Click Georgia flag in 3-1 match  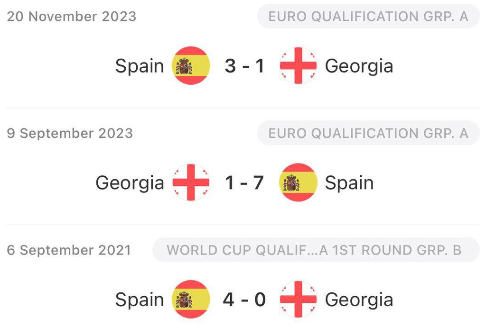point(298,65)
